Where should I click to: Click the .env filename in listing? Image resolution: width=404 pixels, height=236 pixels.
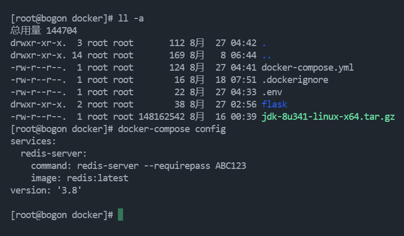pos(272,92)
